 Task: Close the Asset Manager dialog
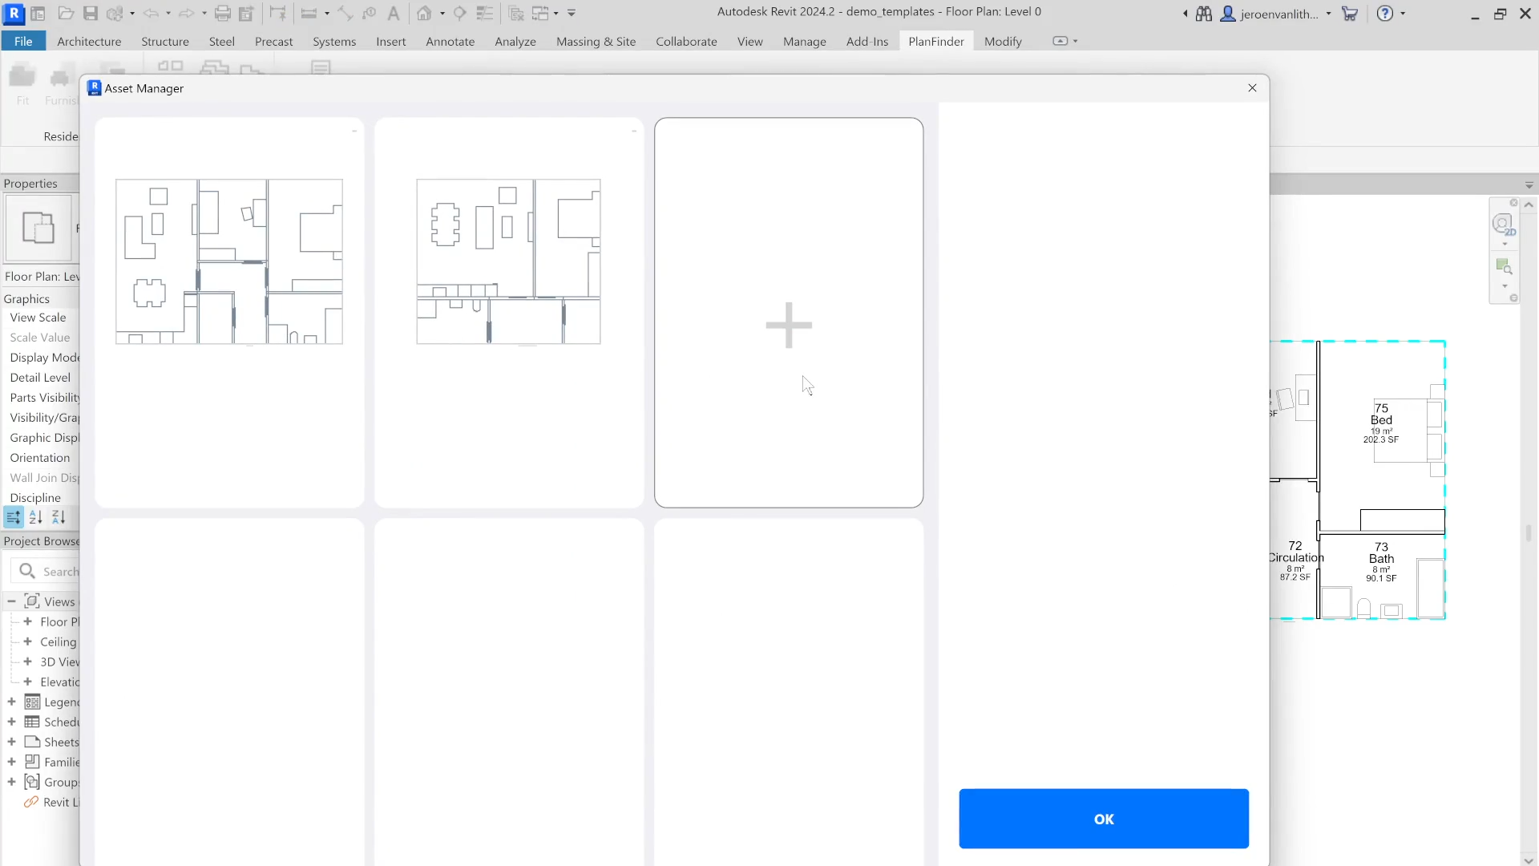(1252, 88)
